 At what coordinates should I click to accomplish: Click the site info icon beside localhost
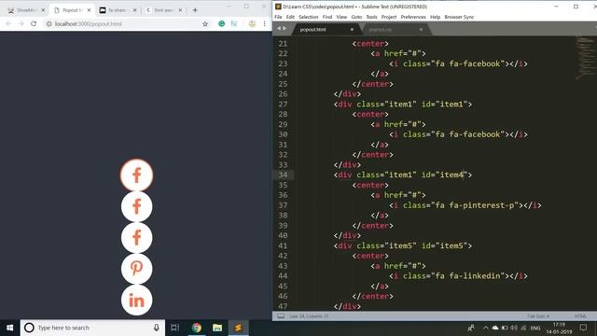[x=49, y=23]
